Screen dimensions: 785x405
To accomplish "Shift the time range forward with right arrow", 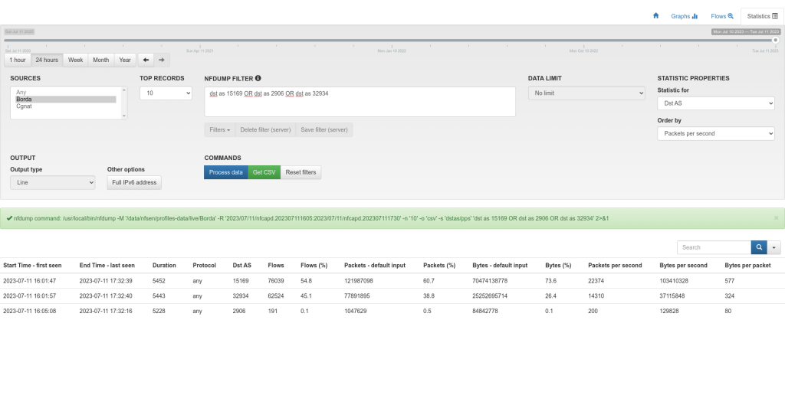I will tap(161, 60).
